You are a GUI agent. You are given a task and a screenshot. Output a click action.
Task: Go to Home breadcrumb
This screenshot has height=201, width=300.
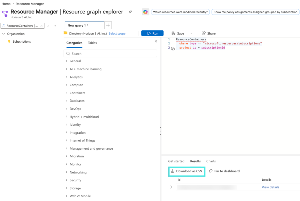(x=6, y=4)
